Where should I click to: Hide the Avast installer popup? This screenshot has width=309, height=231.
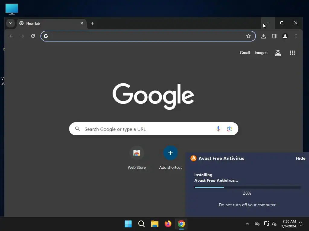click(301, 158)
